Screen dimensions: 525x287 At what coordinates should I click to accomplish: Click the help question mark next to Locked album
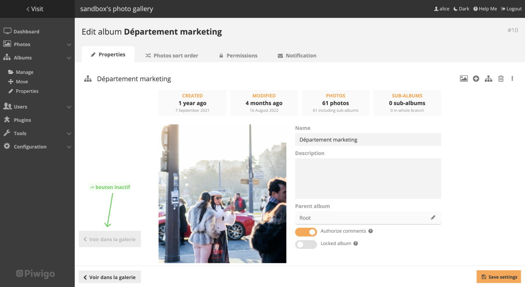click(356, 243)
